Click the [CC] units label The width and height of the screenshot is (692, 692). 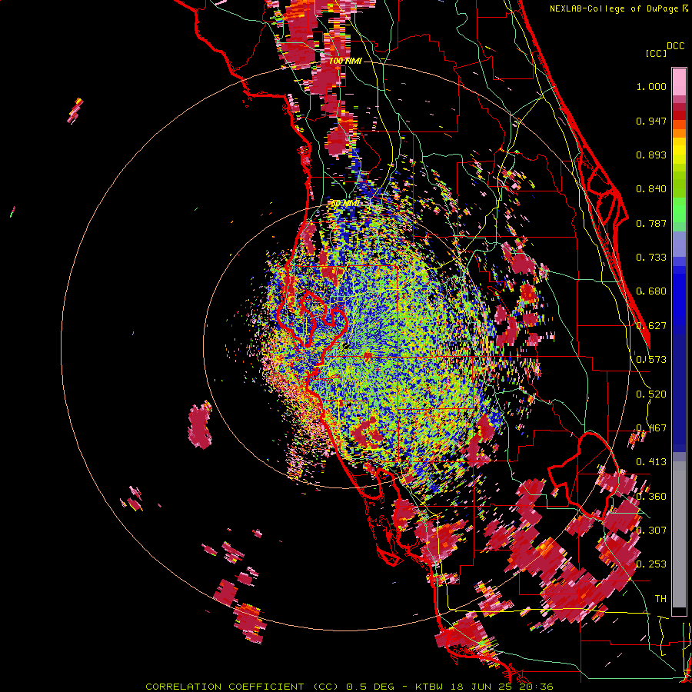coord(656,53)
